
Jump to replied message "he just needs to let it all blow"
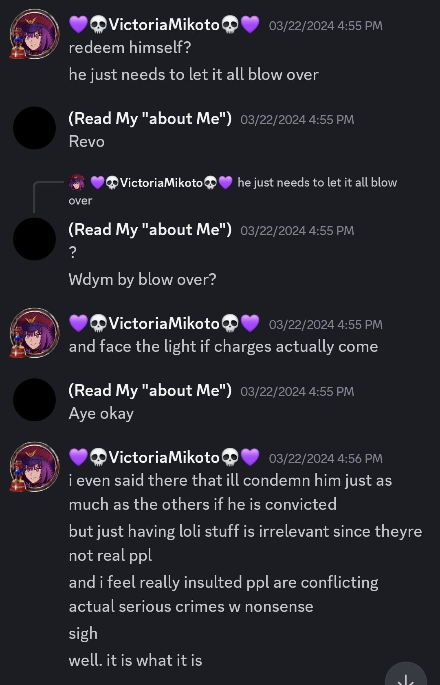coord(317,182)
